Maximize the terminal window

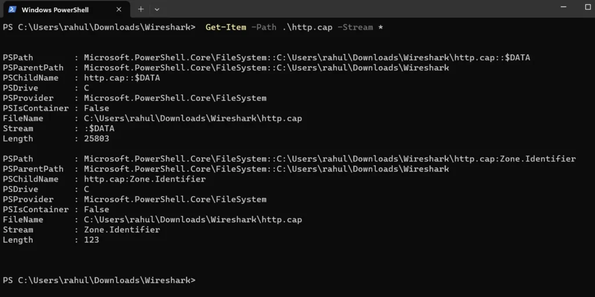588,6
